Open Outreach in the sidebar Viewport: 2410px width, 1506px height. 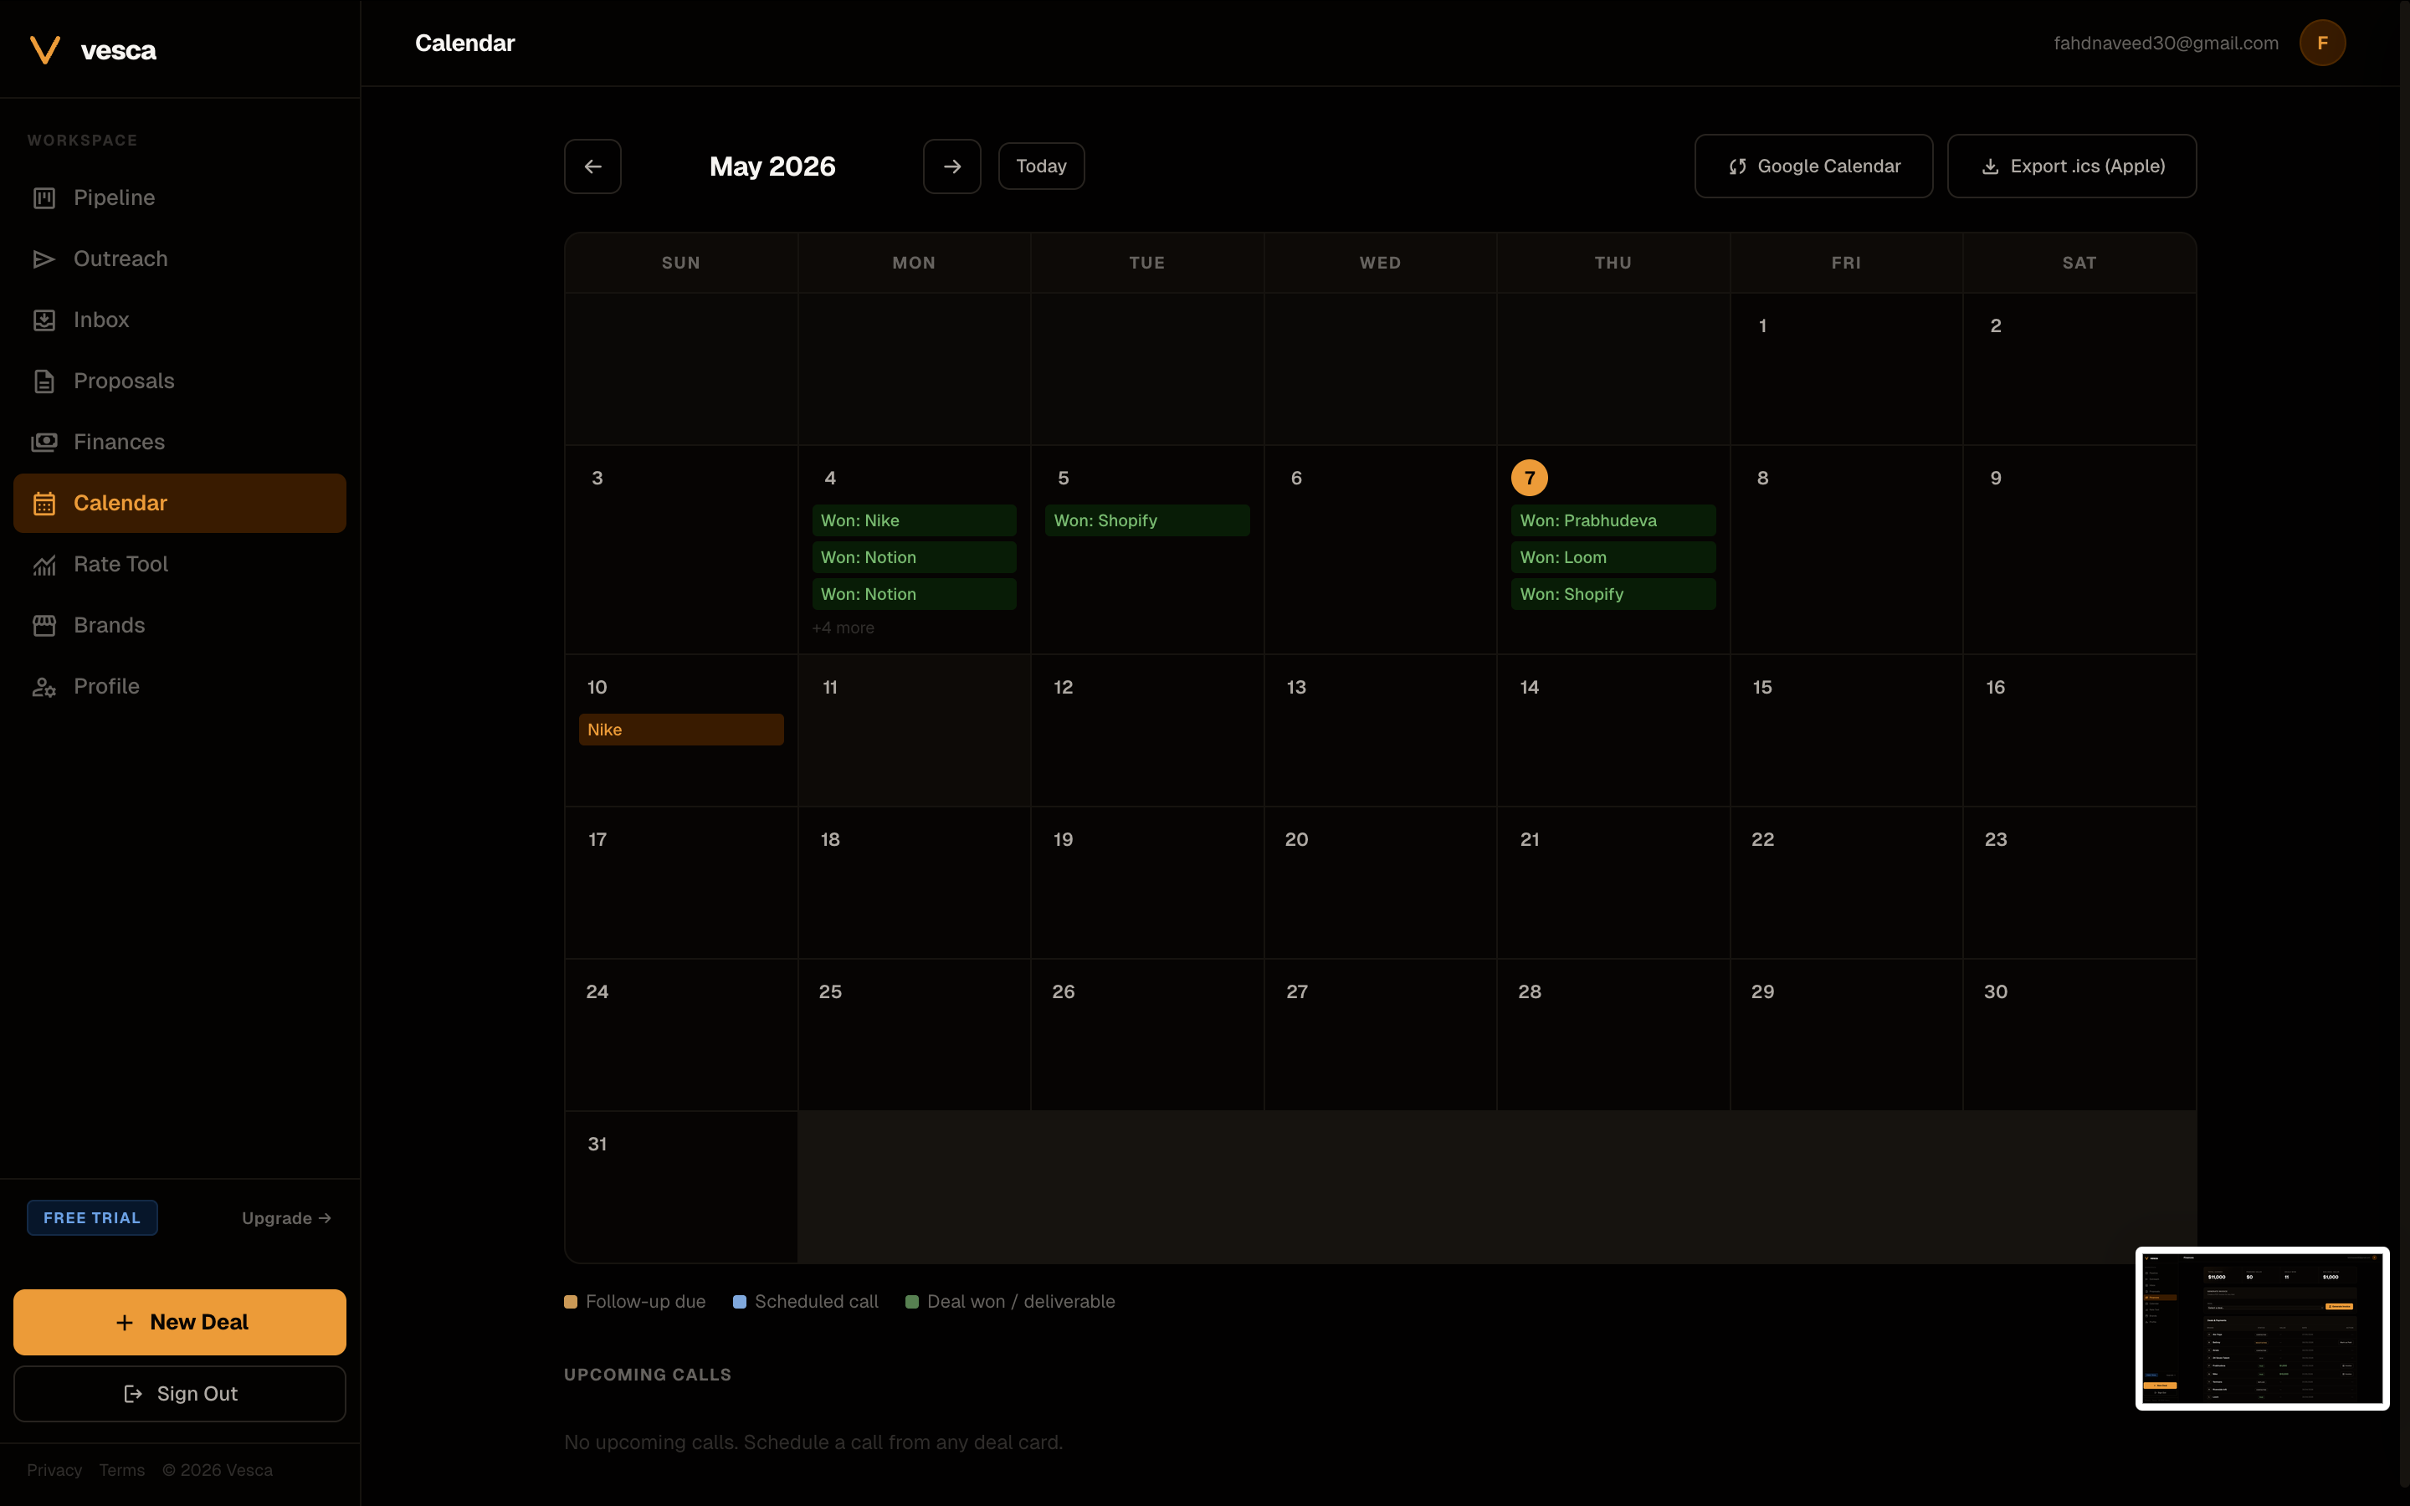tap(179, 259)
